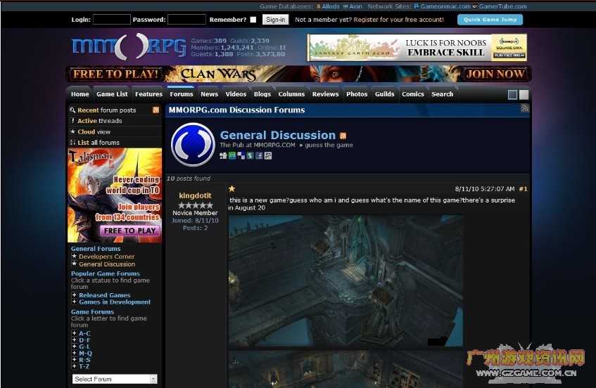
Task: Open the Game List tab
Action: 112,94
